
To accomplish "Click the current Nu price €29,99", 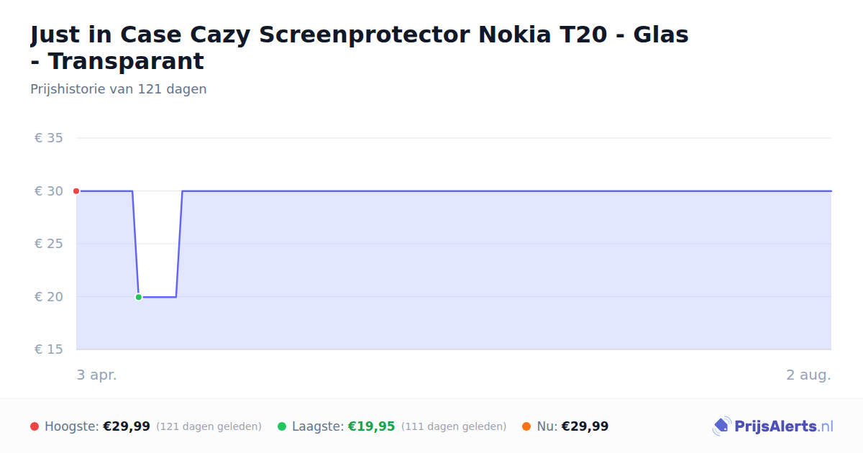I will pos(585,426).
